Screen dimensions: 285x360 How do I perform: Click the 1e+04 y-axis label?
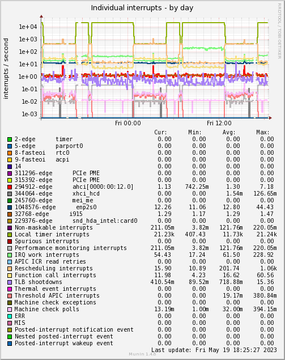click(x=28, y=27)
